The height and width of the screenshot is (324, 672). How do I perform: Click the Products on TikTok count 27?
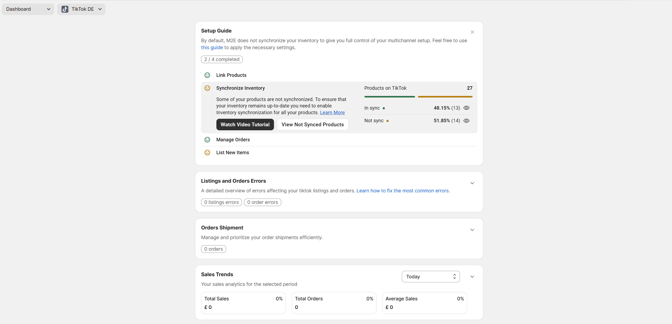pyautogui.click(x=470, y=88)
